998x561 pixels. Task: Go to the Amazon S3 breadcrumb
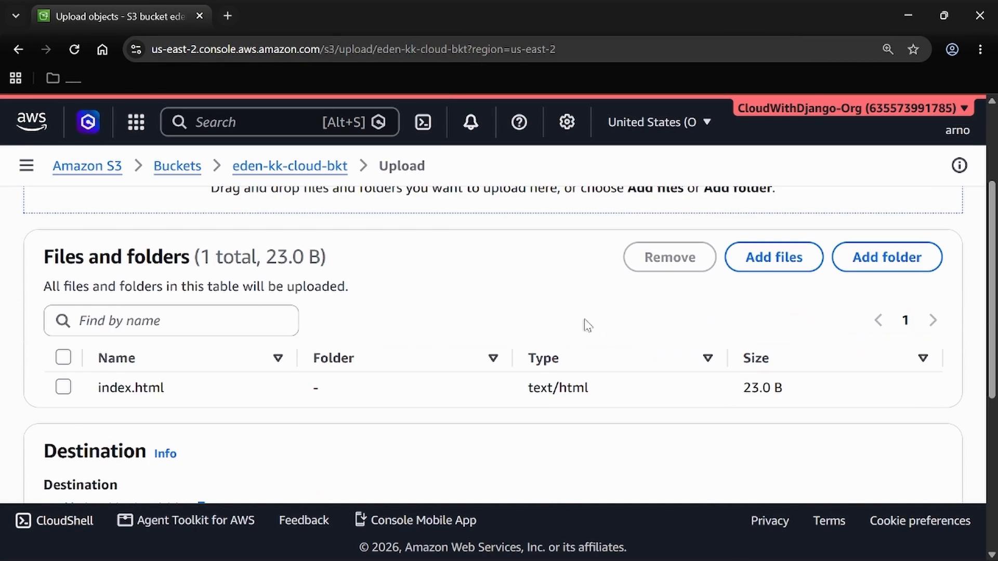87,166
